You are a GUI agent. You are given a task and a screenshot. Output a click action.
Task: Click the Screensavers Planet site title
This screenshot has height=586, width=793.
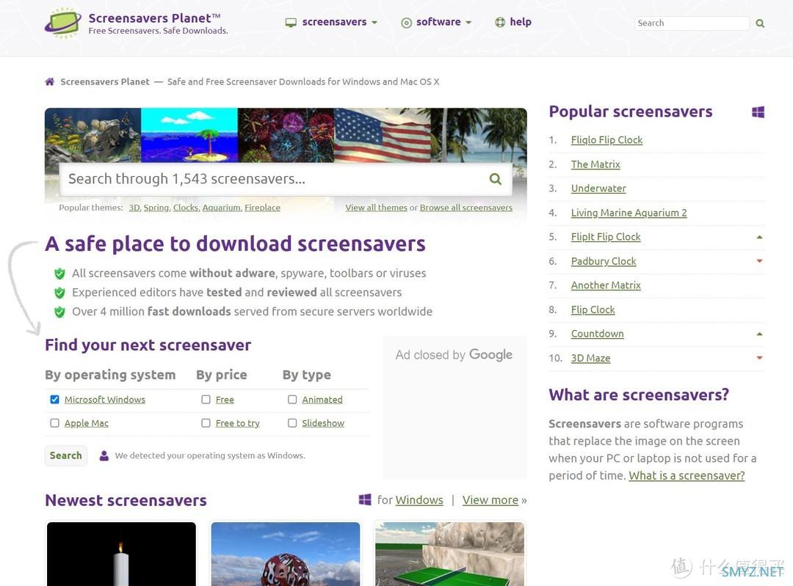coord(154,18)
